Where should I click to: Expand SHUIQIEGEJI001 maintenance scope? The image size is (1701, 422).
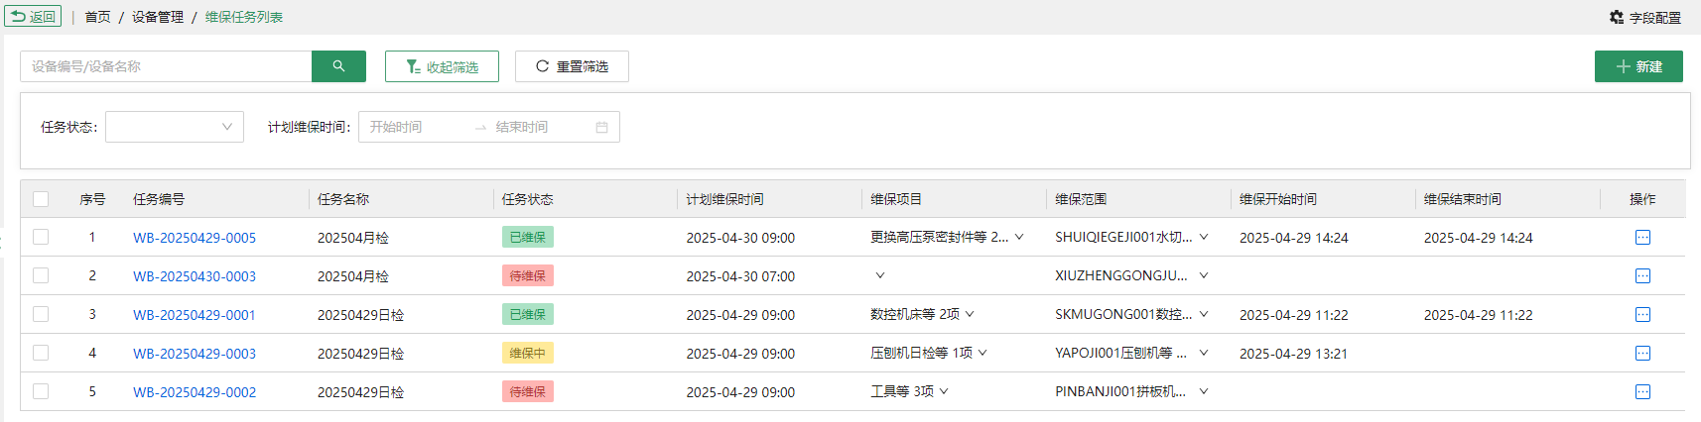click(1131, 238)
